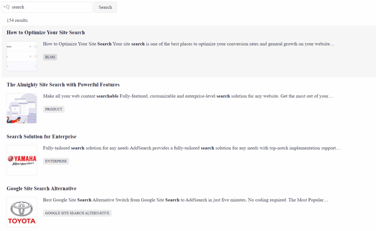Click the snippet text of the first blog result
376x231 pixels.
click(188, 44)
